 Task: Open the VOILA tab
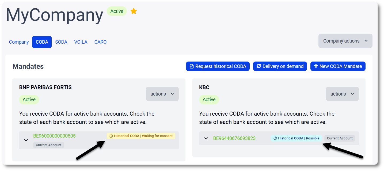(x=81, y=42)
